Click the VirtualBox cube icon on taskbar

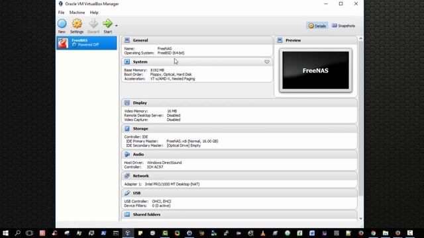(128, 233)
